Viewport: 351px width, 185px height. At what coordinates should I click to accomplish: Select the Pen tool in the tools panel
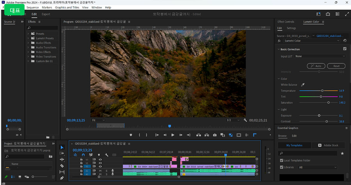coord(62,178)
